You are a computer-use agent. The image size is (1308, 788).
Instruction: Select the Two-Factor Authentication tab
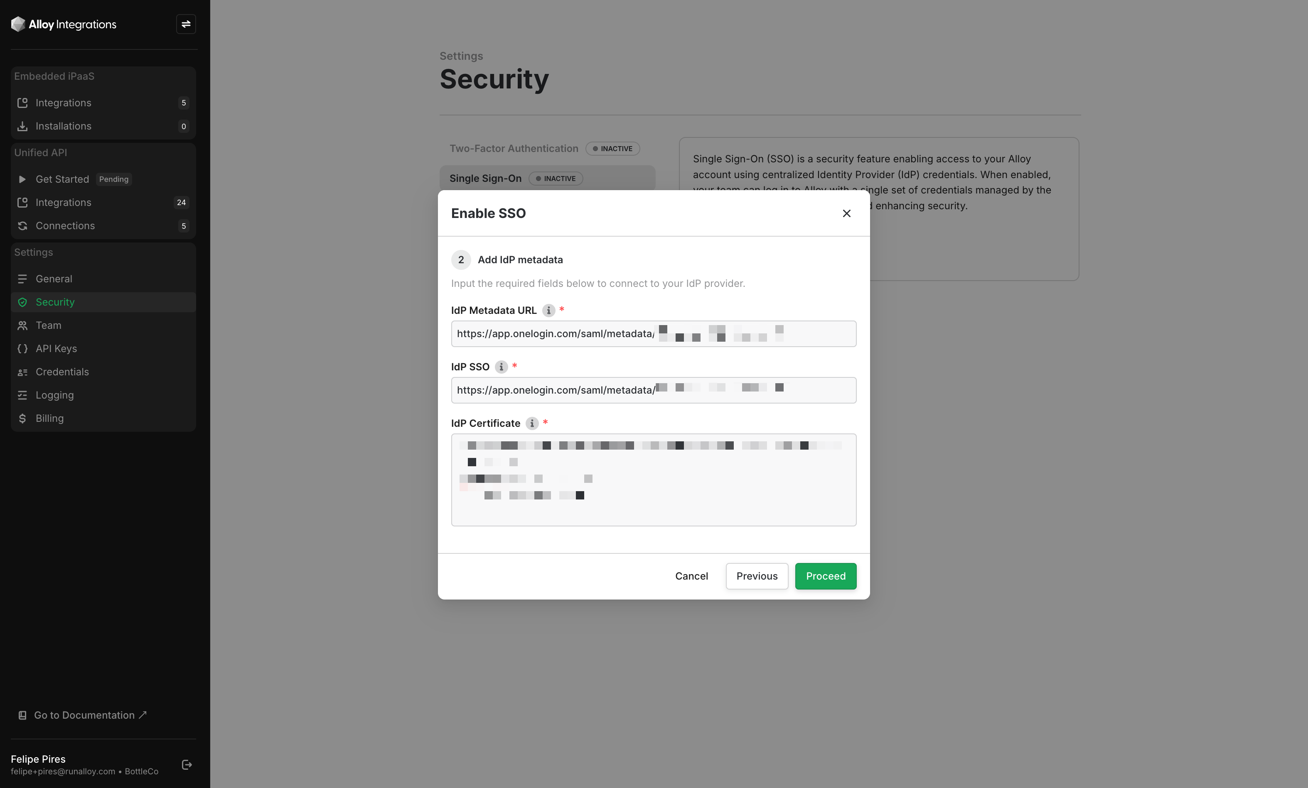coord(514,149)
